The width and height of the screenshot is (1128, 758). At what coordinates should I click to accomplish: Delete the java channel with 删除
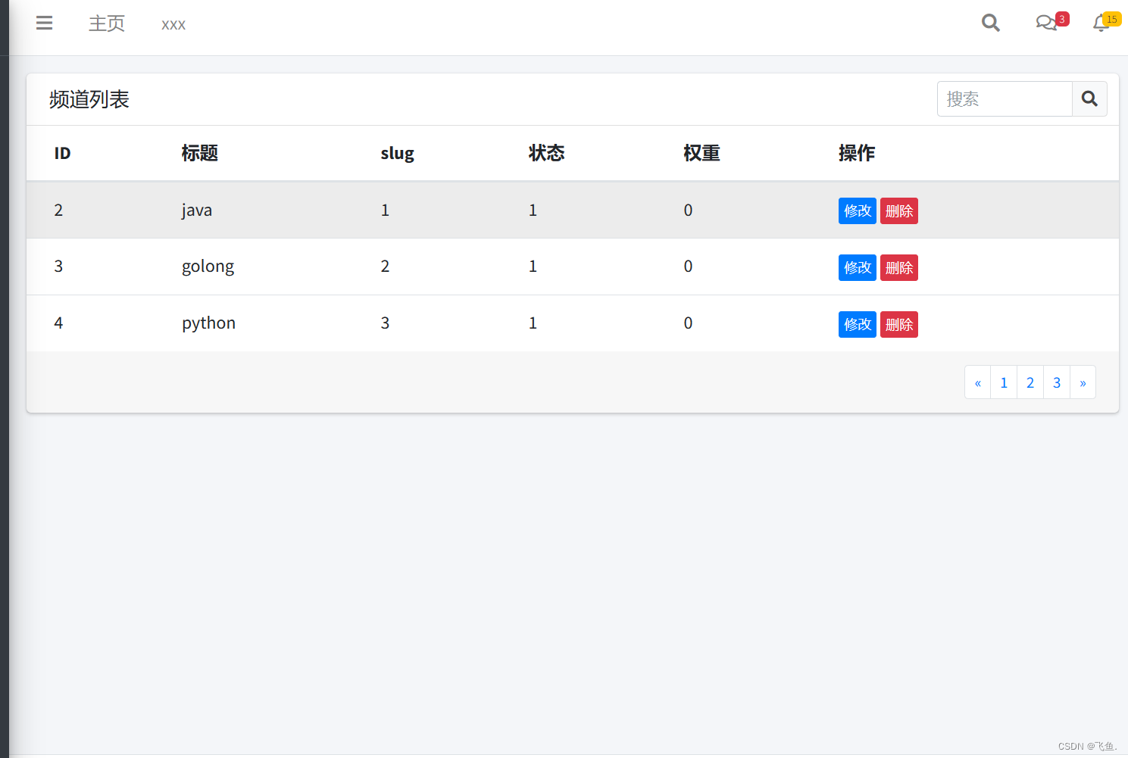click(x=898, y=211)
